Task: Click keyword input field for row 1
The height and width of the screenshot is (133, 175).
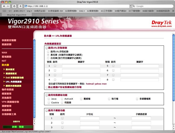Action: [x=81, y=66]
